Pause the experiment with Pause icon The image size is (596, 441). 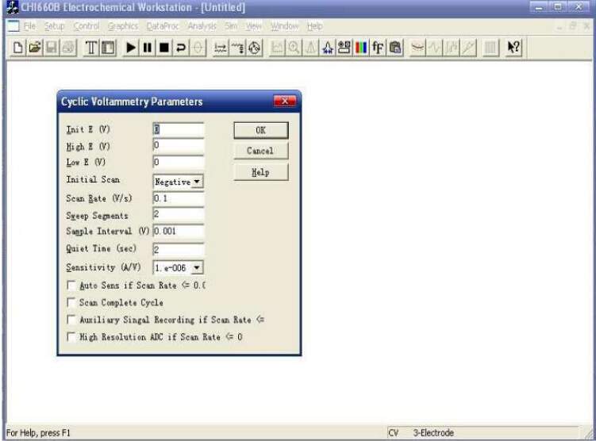point(148,48)
